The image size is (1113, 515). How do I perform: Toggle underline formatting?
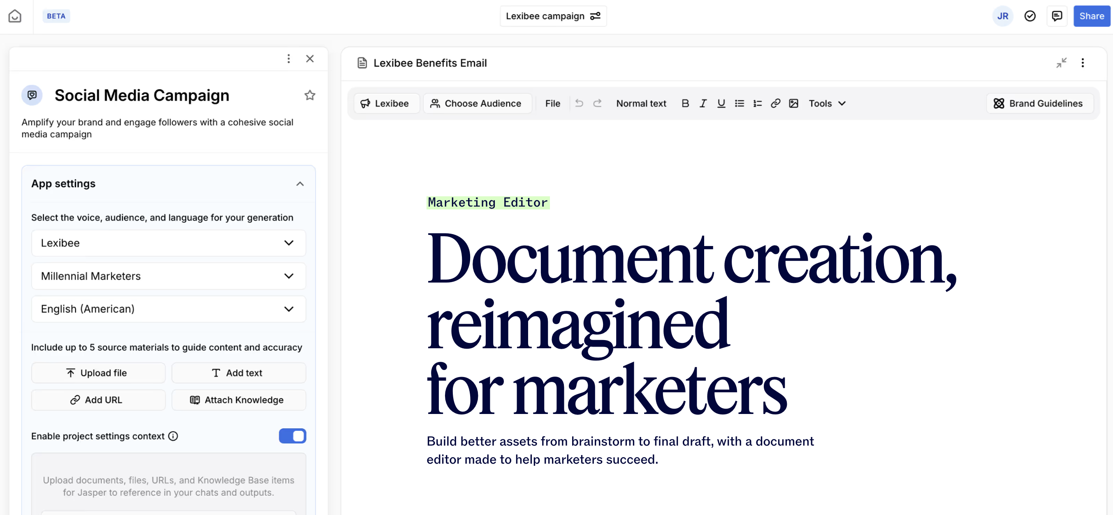721,103
